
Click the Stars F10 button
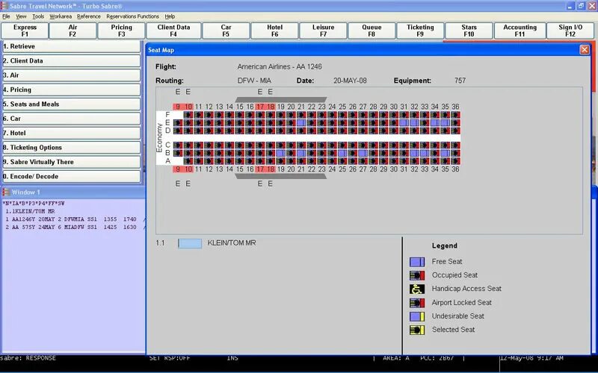point(469,31)
